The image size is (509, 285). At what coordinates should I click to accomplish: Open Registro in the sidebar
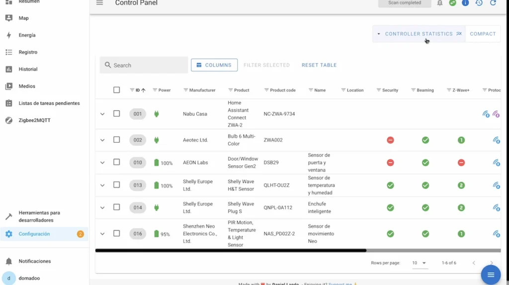[x=45, y=52]
